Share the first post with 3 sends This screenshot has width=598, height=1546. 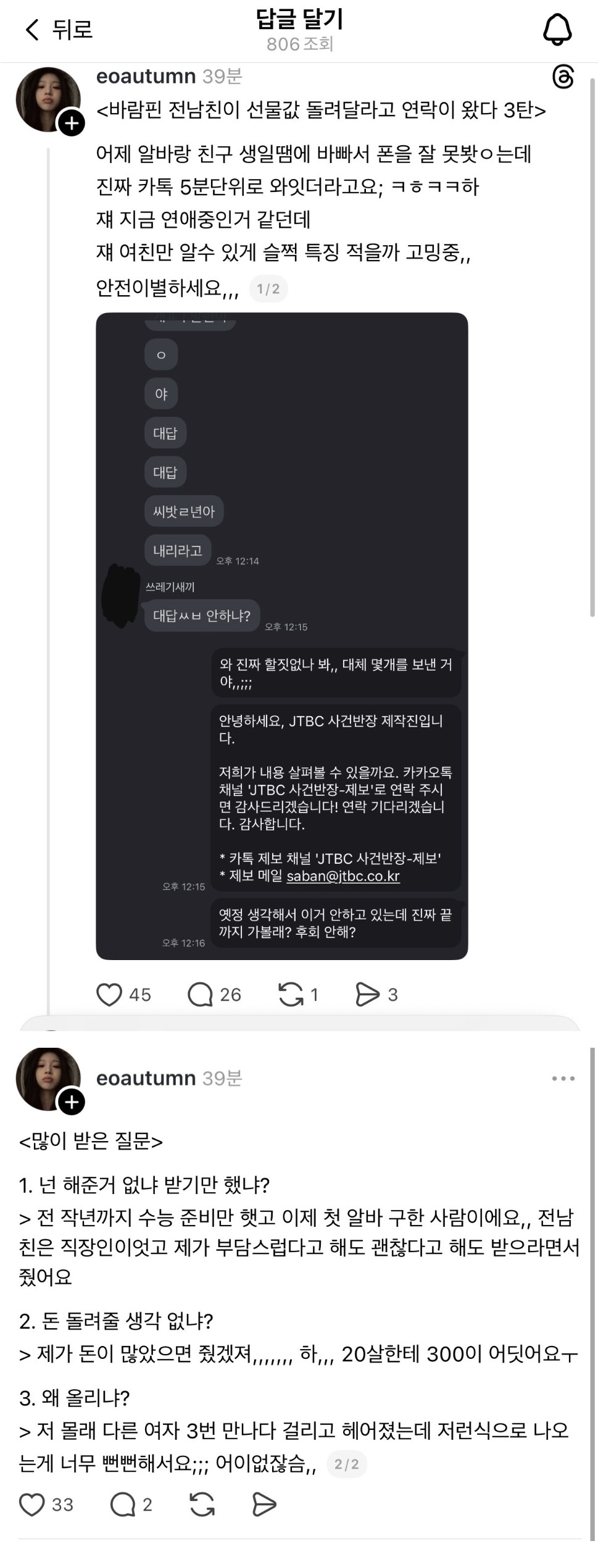368,995
